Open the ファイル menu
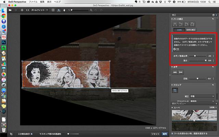 click(x=34, y=2)
